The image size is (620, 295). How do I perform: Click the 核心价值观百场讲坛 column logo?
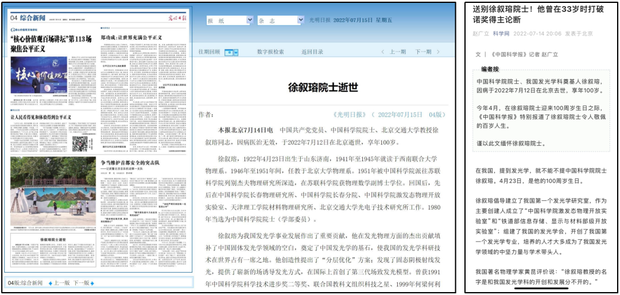[24, 29]
